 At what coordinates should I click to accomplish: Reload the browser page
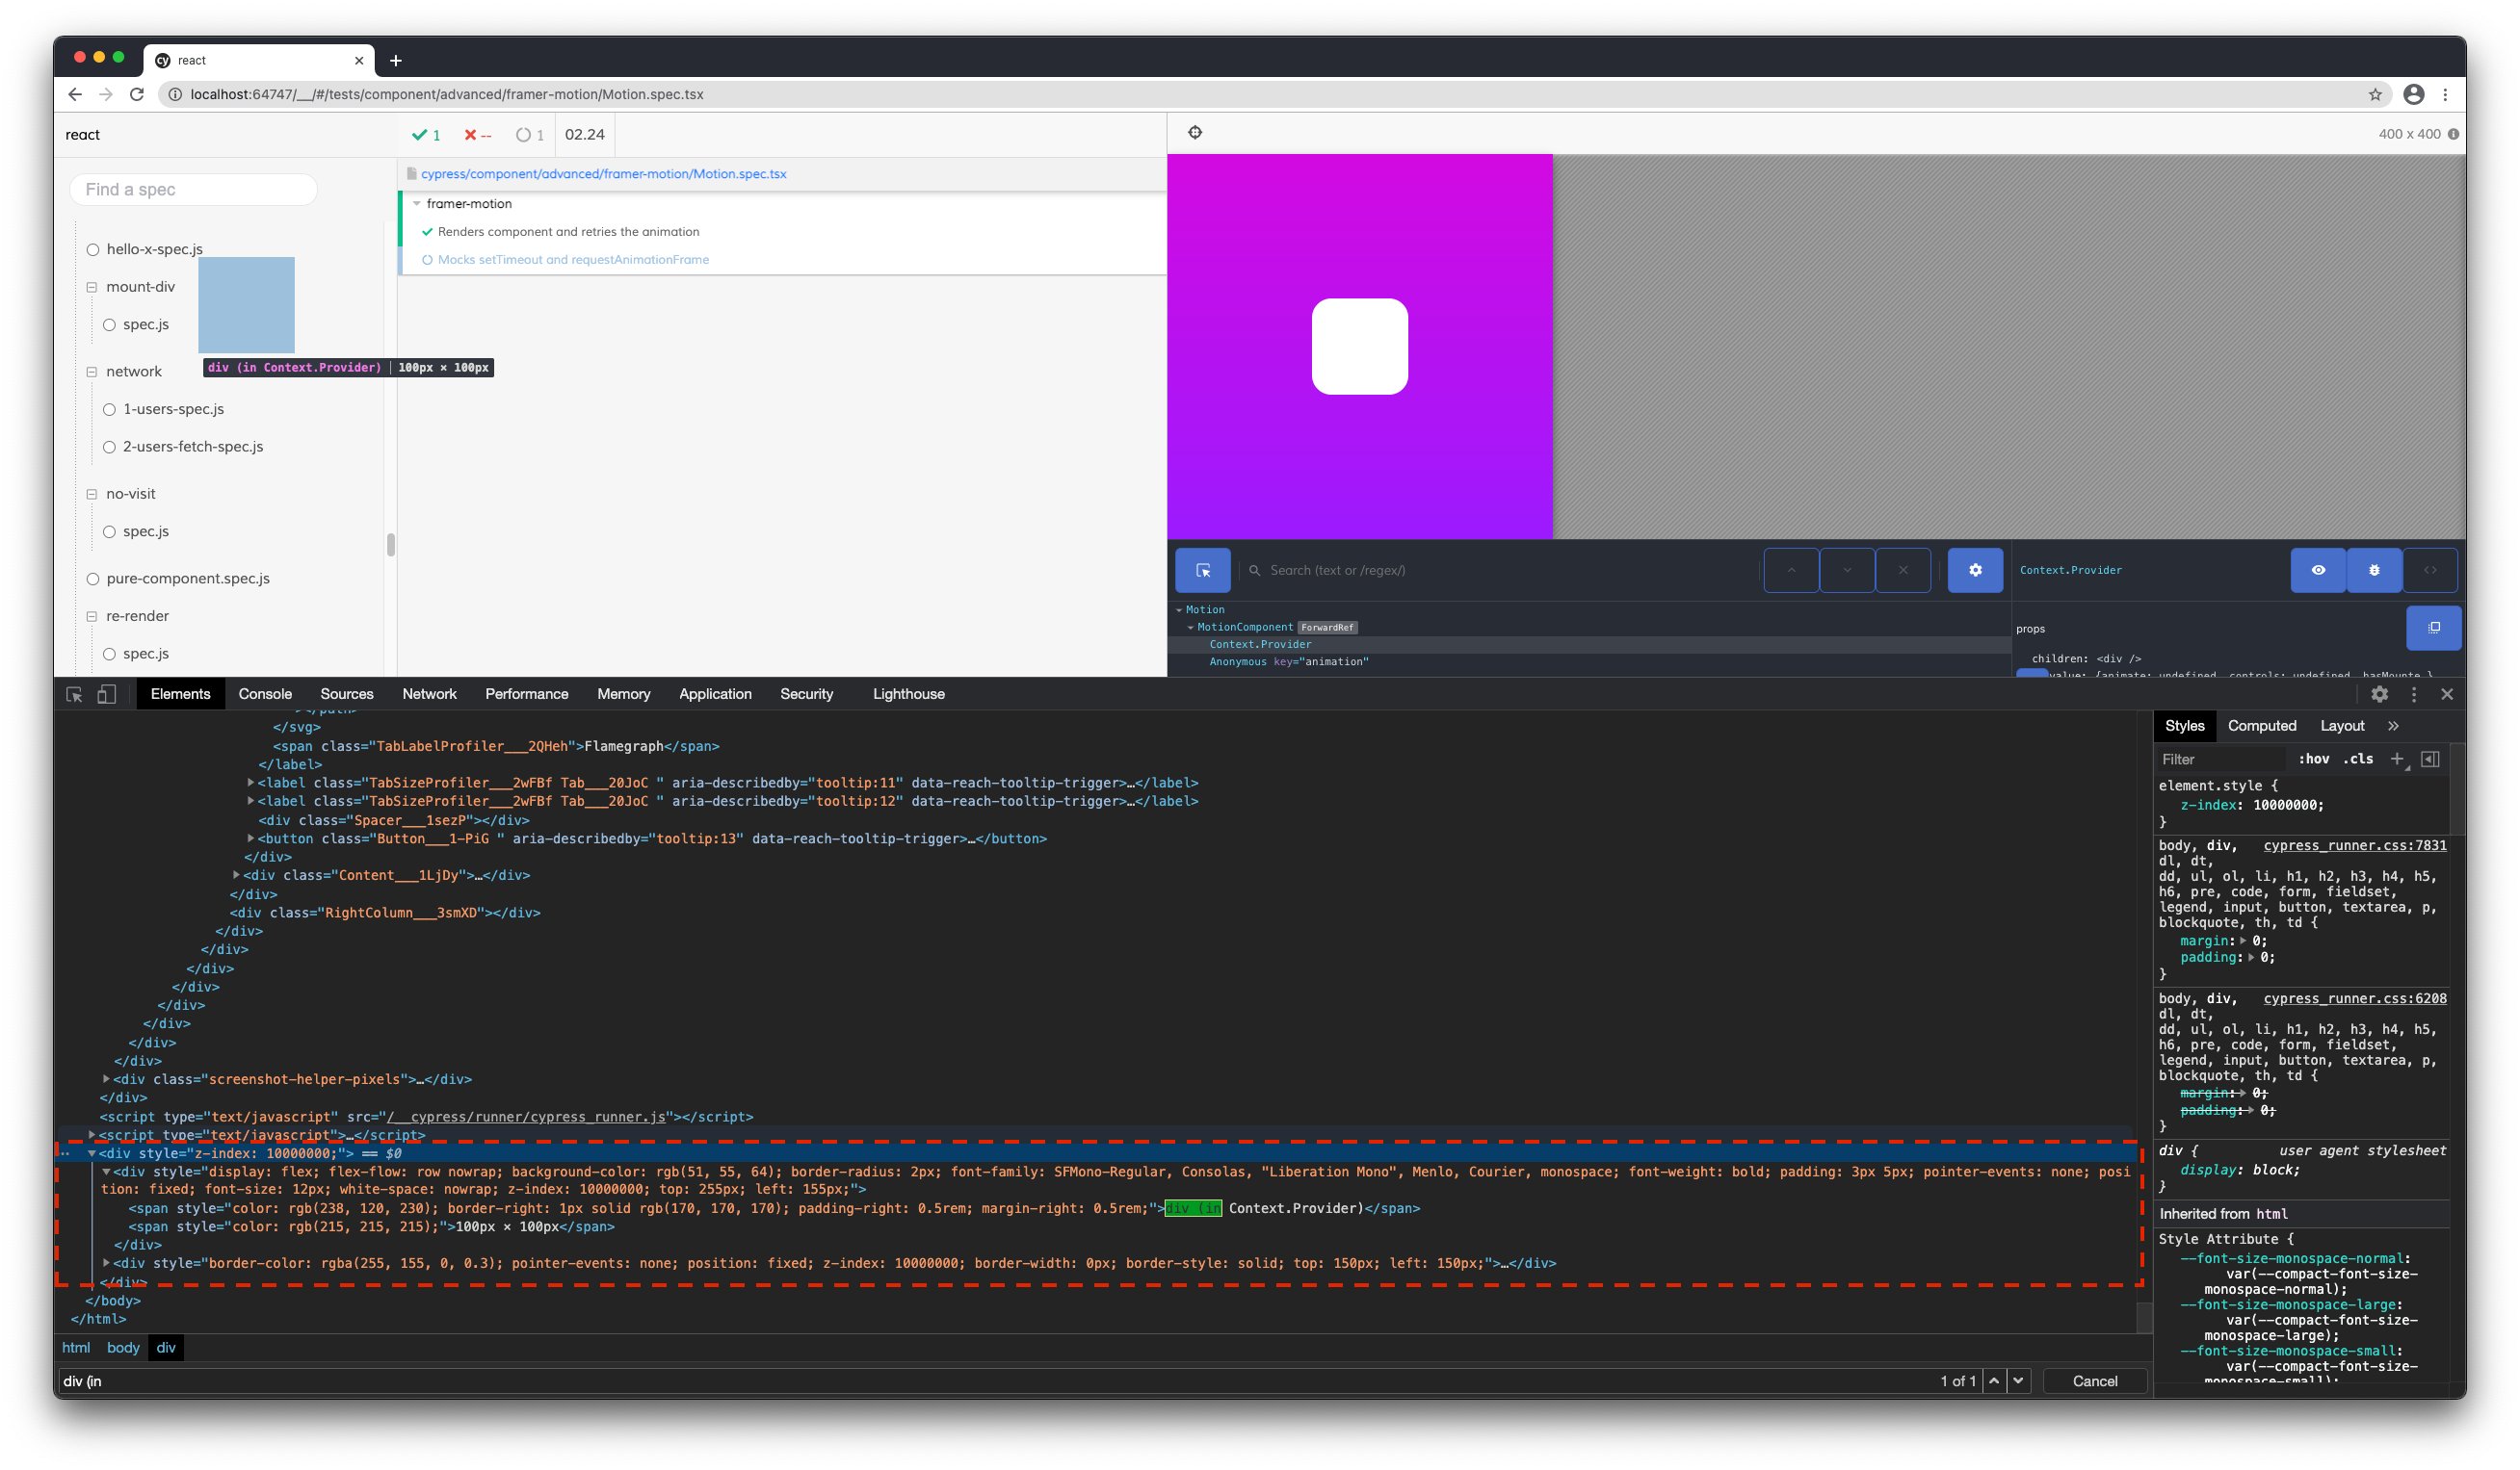pos(138,95)
